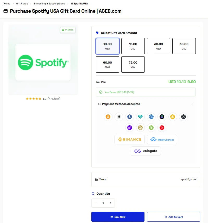
Task: Choose the 36.00 USD amount option
Action: (184, 46)
